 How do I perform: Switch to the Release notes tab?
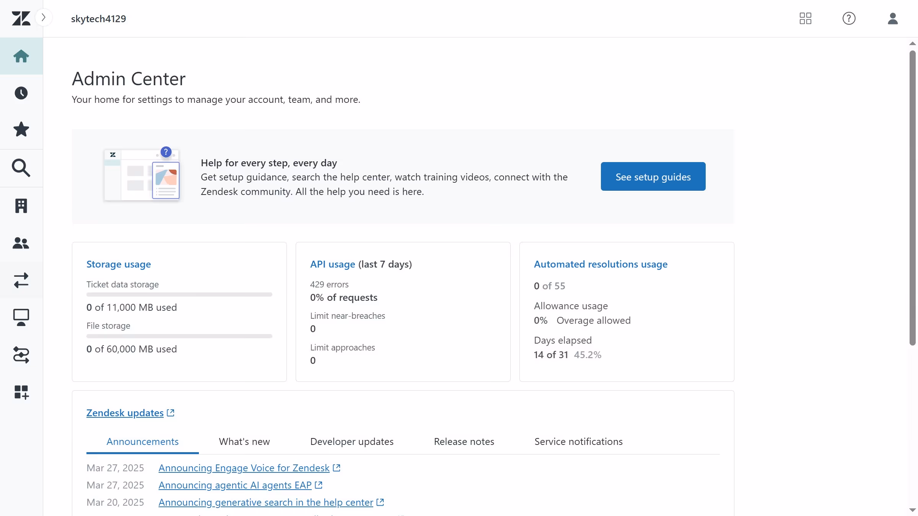point(464,441)
